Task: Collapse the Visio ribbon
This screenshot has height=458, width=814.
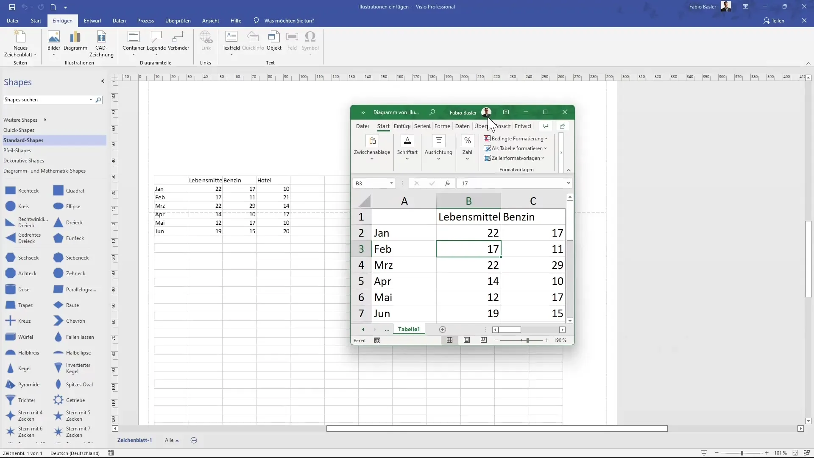Action: point(808,64)
